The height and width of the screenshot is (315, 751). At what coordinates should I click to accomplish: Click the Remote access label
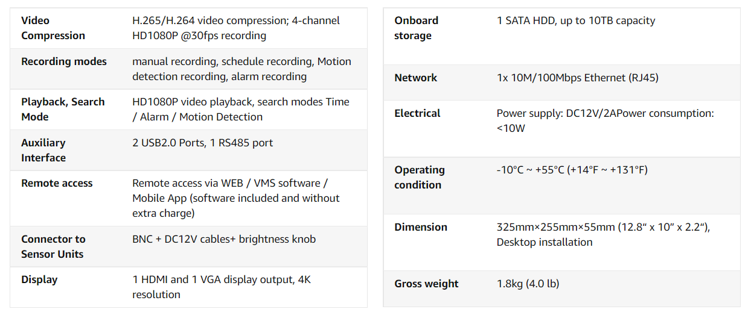(57, 183)
